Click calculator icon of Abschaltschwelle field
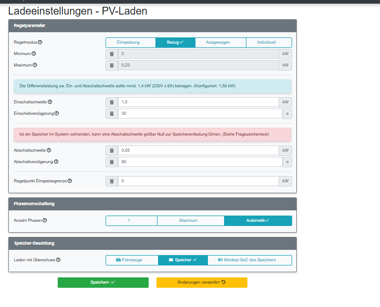 tap(112, 150)
